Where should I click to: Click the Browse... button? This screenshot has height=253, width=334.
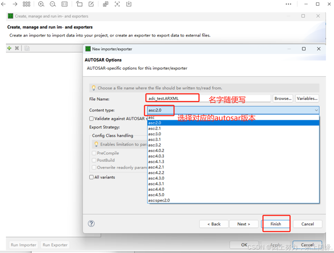coord(283,98)
